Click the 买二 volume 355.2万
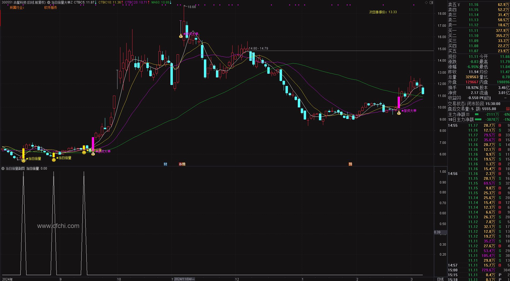This screenshot has width=510, height=281. (x=502, y=36)
